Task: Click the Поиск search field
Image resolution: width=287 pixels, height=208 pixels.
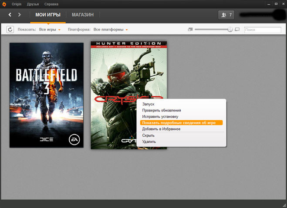Action: (x=263, y=30)
